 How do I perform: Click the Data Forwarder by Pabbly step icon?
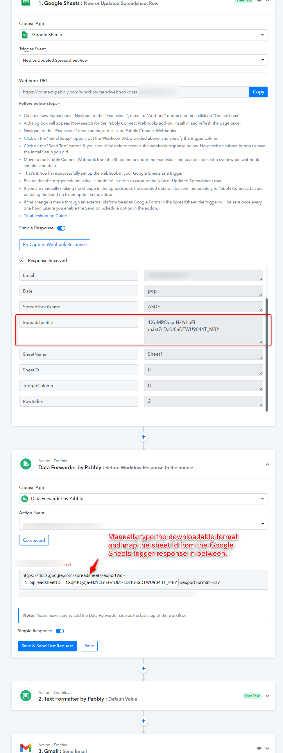click(26, 464)
